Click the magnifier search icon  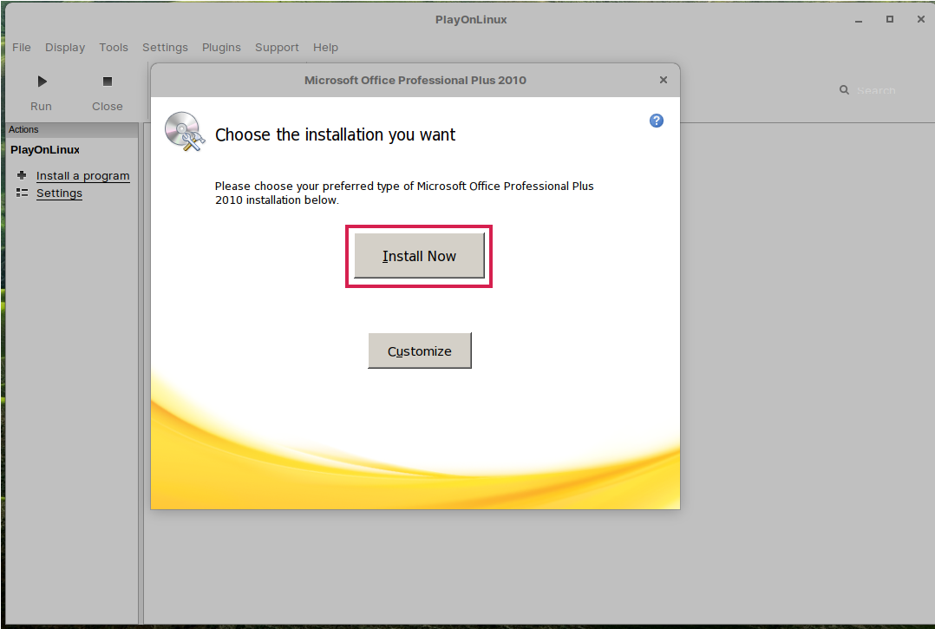tap(845, 90)
